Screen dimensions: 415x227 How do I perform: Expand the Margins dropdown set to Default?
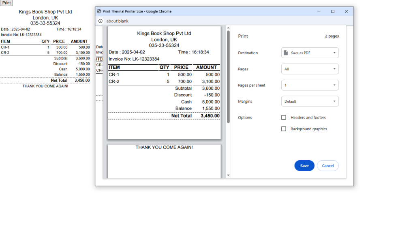[310, 102]
